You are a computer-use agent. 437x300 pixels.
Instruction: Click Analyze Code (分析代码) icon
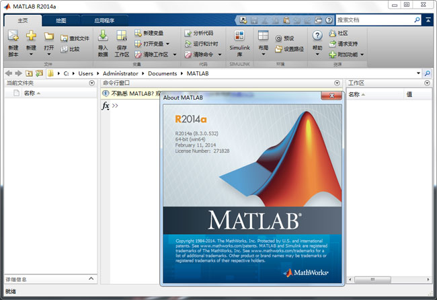click(188, 33)
